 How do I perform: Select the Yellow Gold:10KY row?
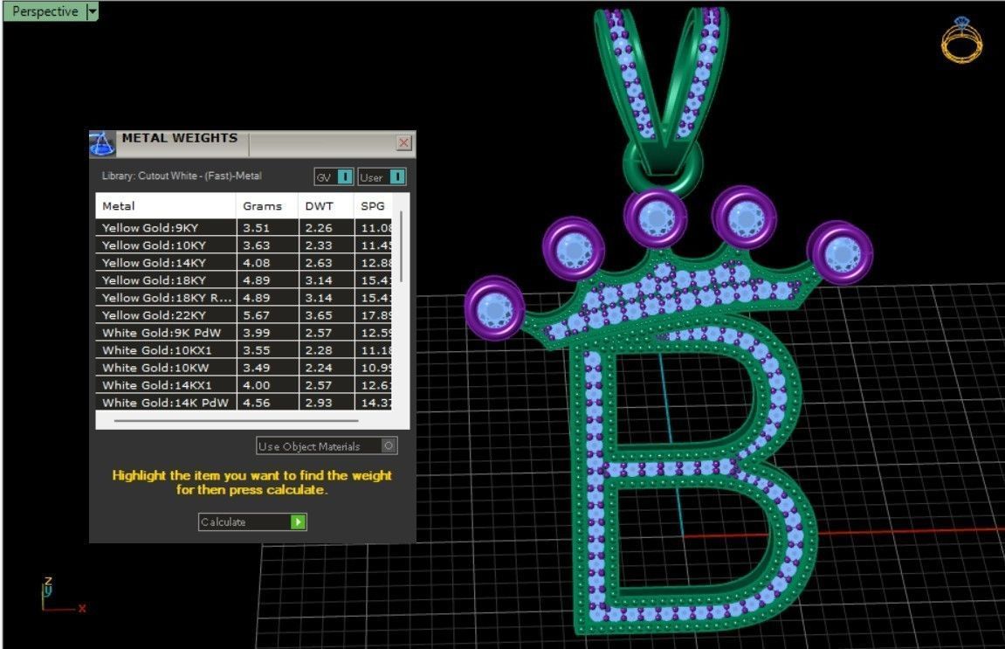pos(244,245)
